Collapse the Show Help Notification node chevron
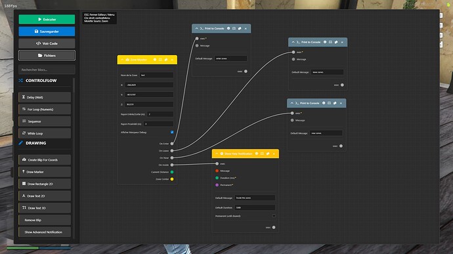The height and width of the screenshot is (254, 453). tap(217, 154)
